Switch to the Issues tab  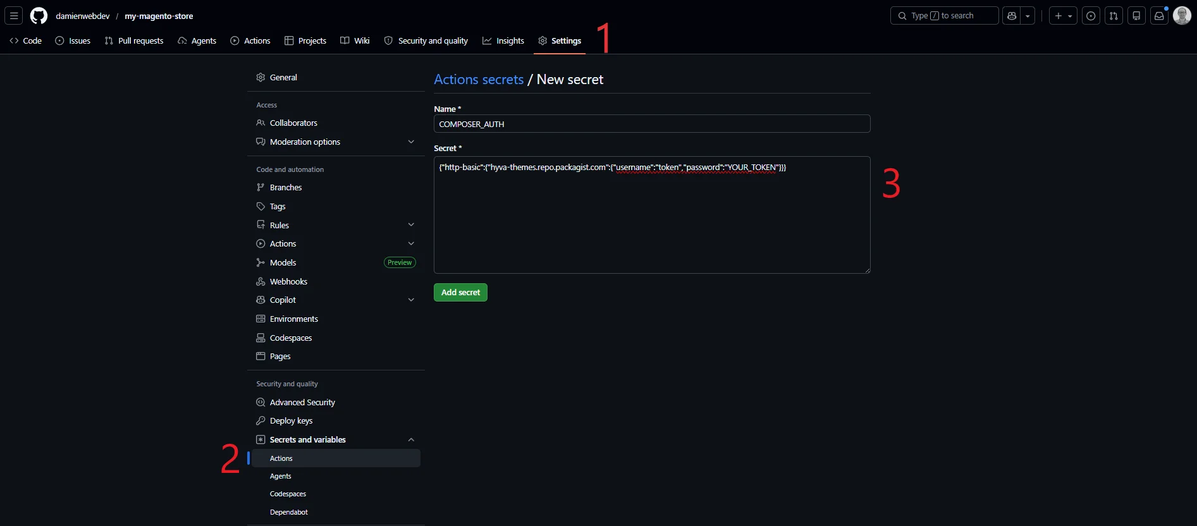[73, 40]
